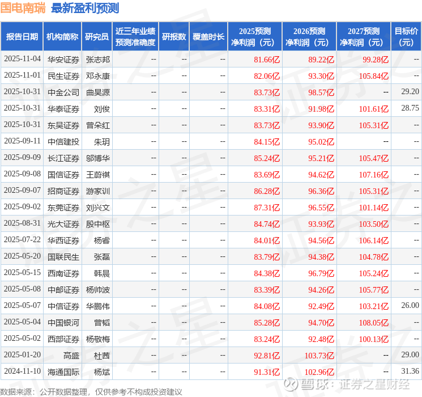Click analyst name 杨敬梅
422x397 pixels.
tap(97, 339)
